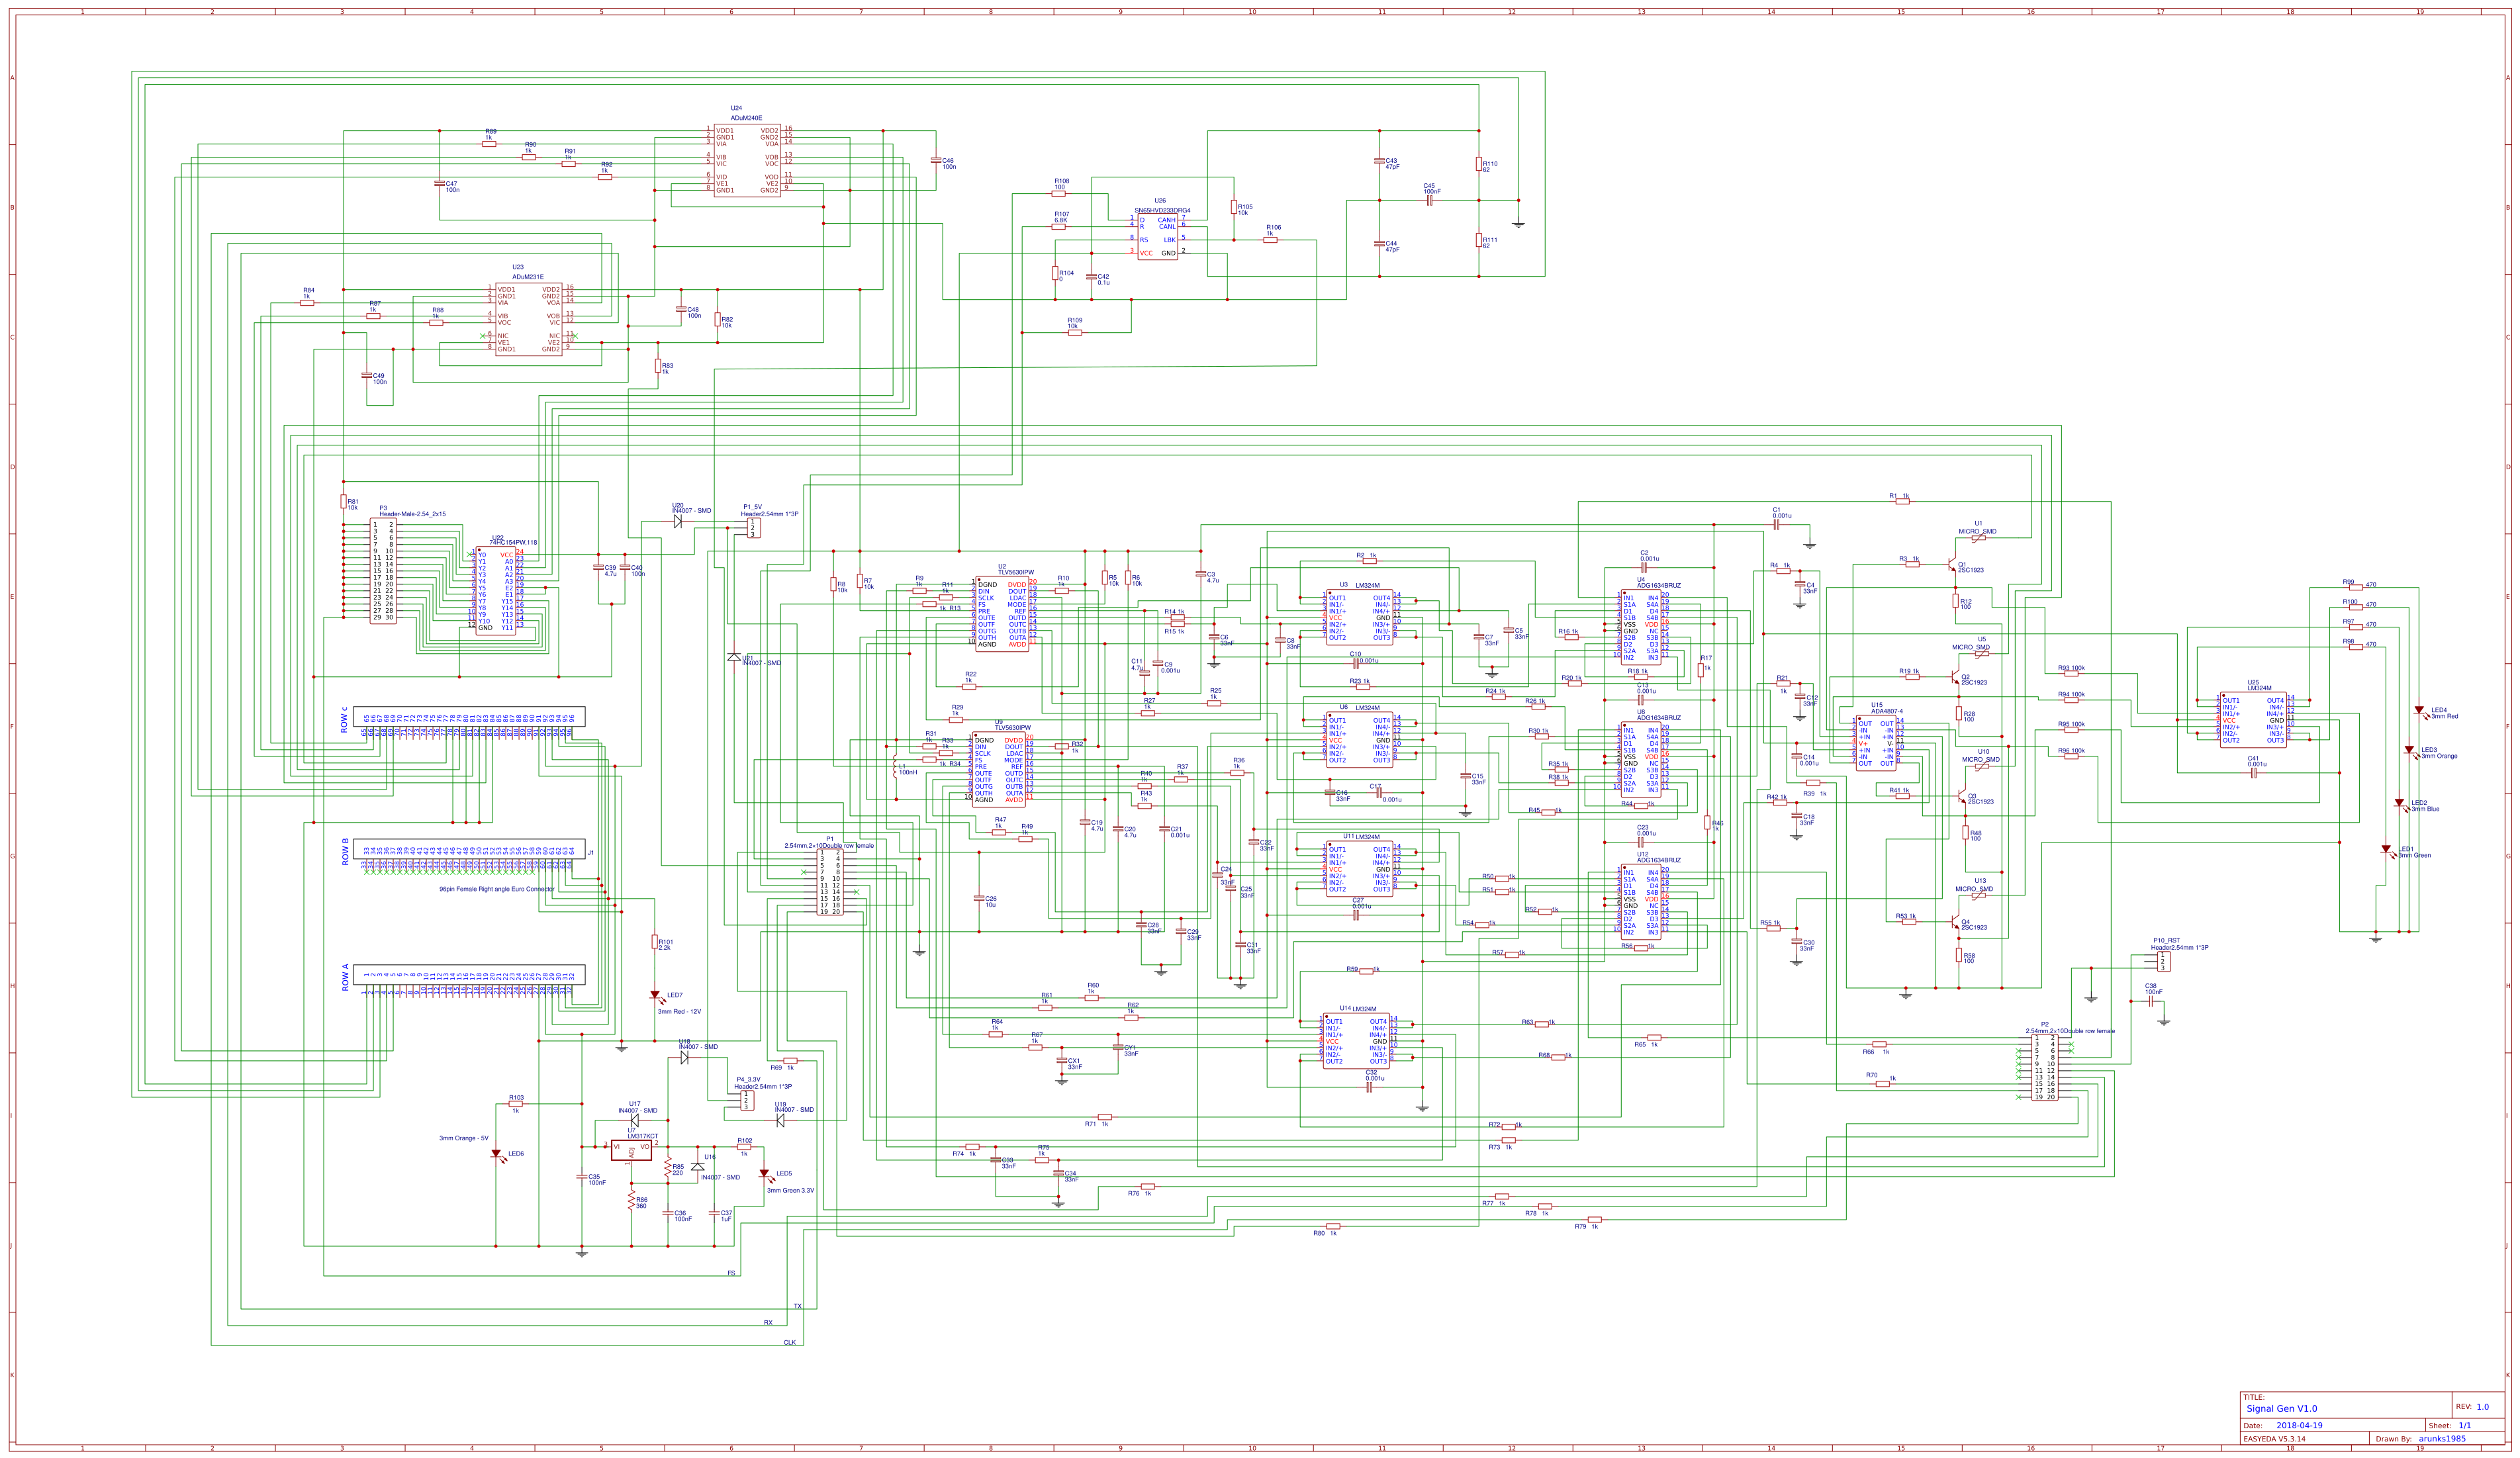This screenshot has width=2520, height=1458.
Task: Click the date 2018-04-19 field
Action: 2299,1425
